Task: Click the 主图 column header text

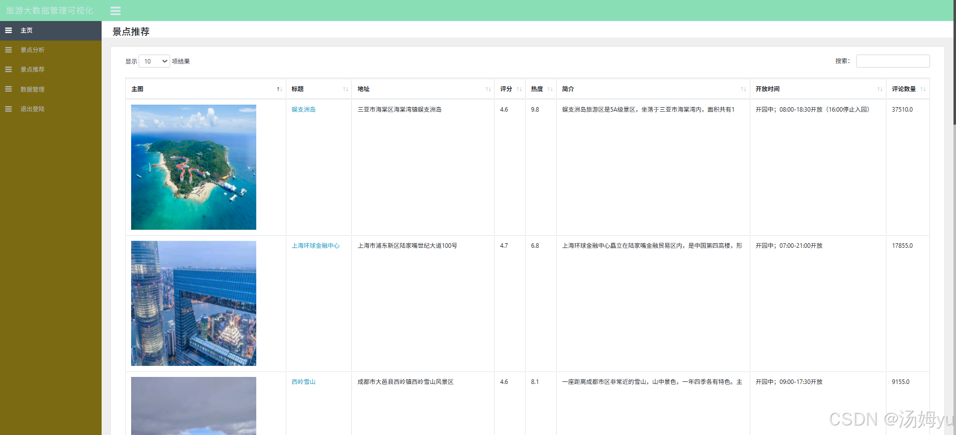Action: coord(137,89)
